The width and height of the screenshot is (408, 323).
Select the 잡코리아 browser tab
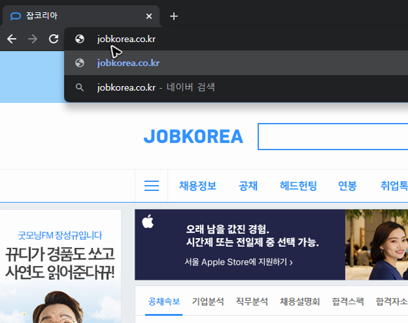pyautogui.click(x=81, y=16)
